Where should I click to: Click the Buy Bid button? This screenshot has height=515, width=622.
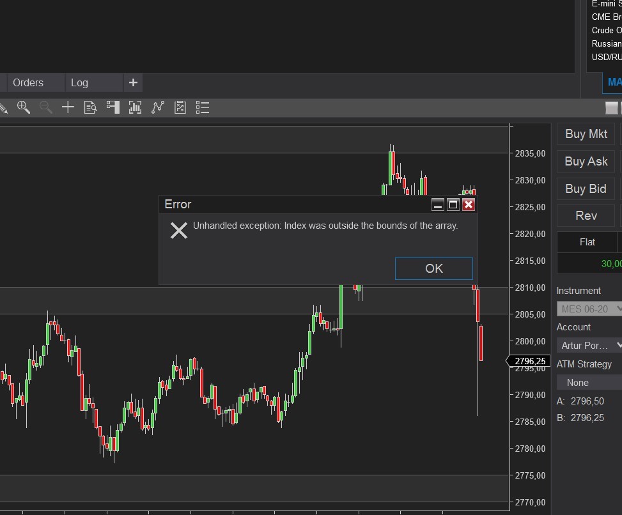click(x=586, y=188)
